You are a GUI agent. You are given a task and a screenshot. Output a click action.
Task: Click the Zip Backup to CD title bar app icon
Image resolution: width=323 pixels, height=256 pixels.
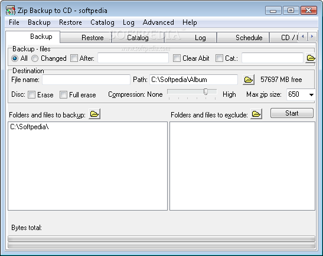[x=10, y=10]
